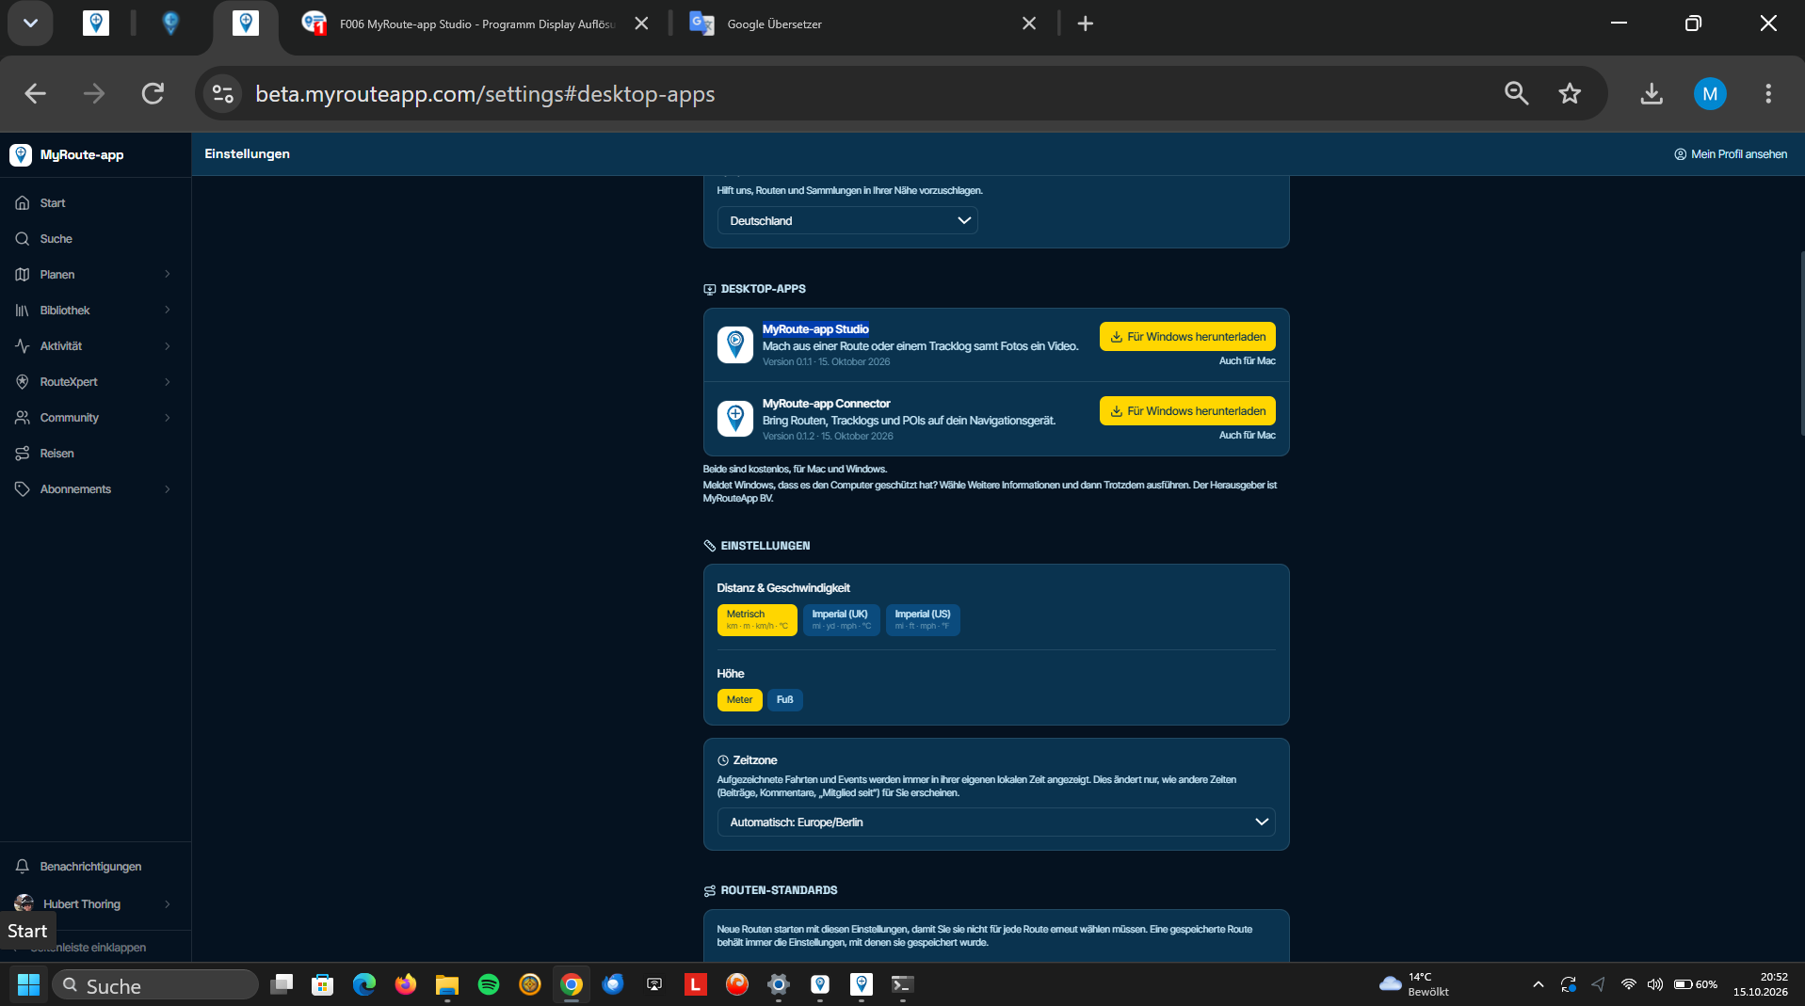Open Chrome's three-dot menu

click(1768, 93)
